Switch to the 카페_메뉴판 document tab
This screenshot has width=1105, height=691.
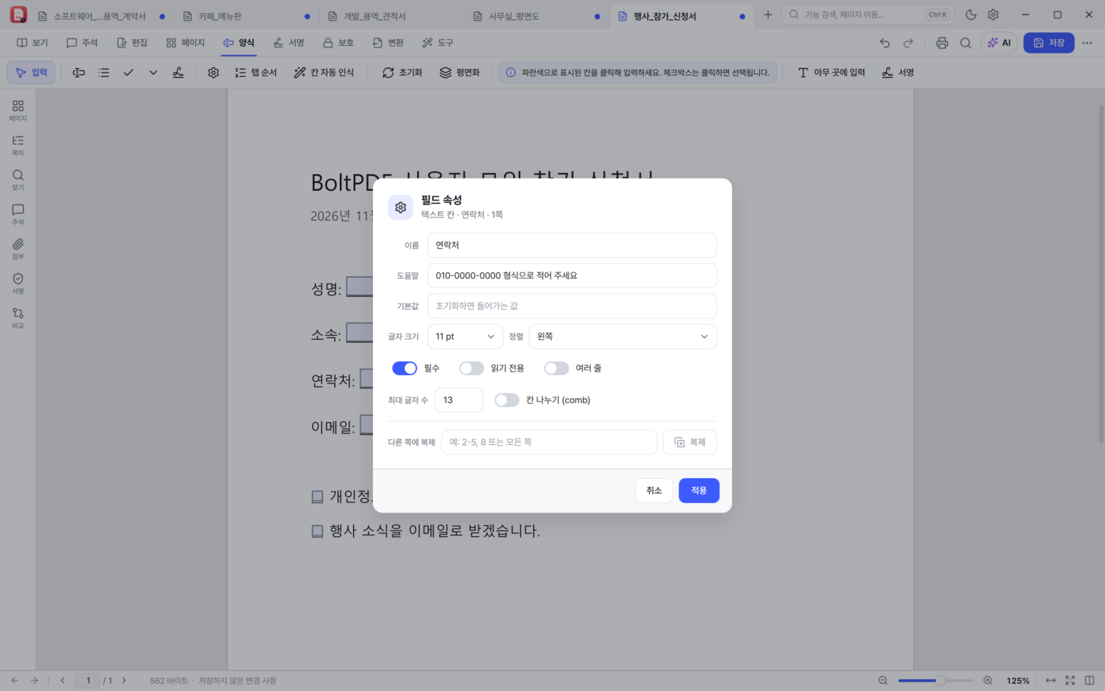coord(245,16)
